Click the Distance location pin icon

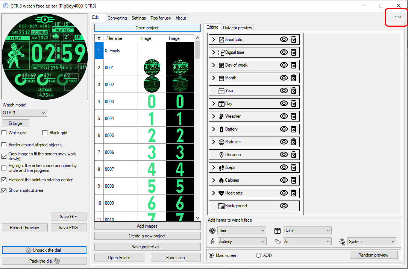point(221,155)
